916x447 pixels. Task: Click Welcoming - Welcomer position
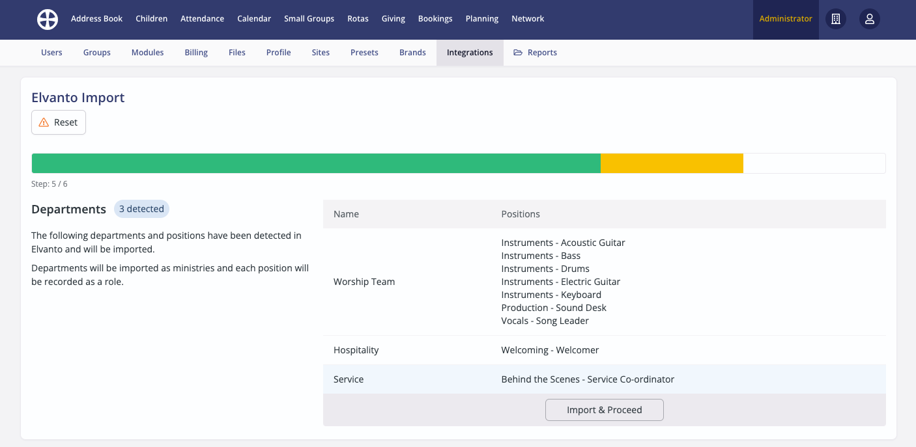click(x=550, y=350)
